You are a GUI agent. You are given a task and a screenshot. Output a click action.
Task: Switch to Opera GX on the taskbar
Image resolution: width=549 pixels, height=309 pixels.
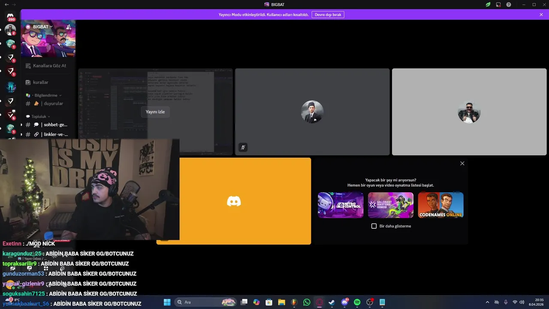point(319,302)
